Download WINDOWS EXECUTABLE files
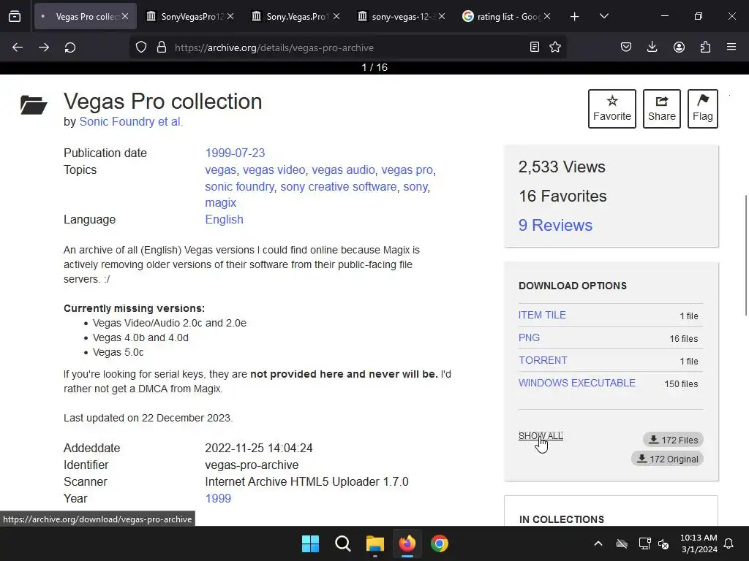 click(x=577, y=383)
